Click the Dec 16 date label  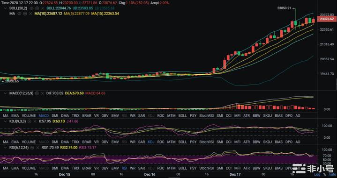pyautogui.click(x=150, y=175)
